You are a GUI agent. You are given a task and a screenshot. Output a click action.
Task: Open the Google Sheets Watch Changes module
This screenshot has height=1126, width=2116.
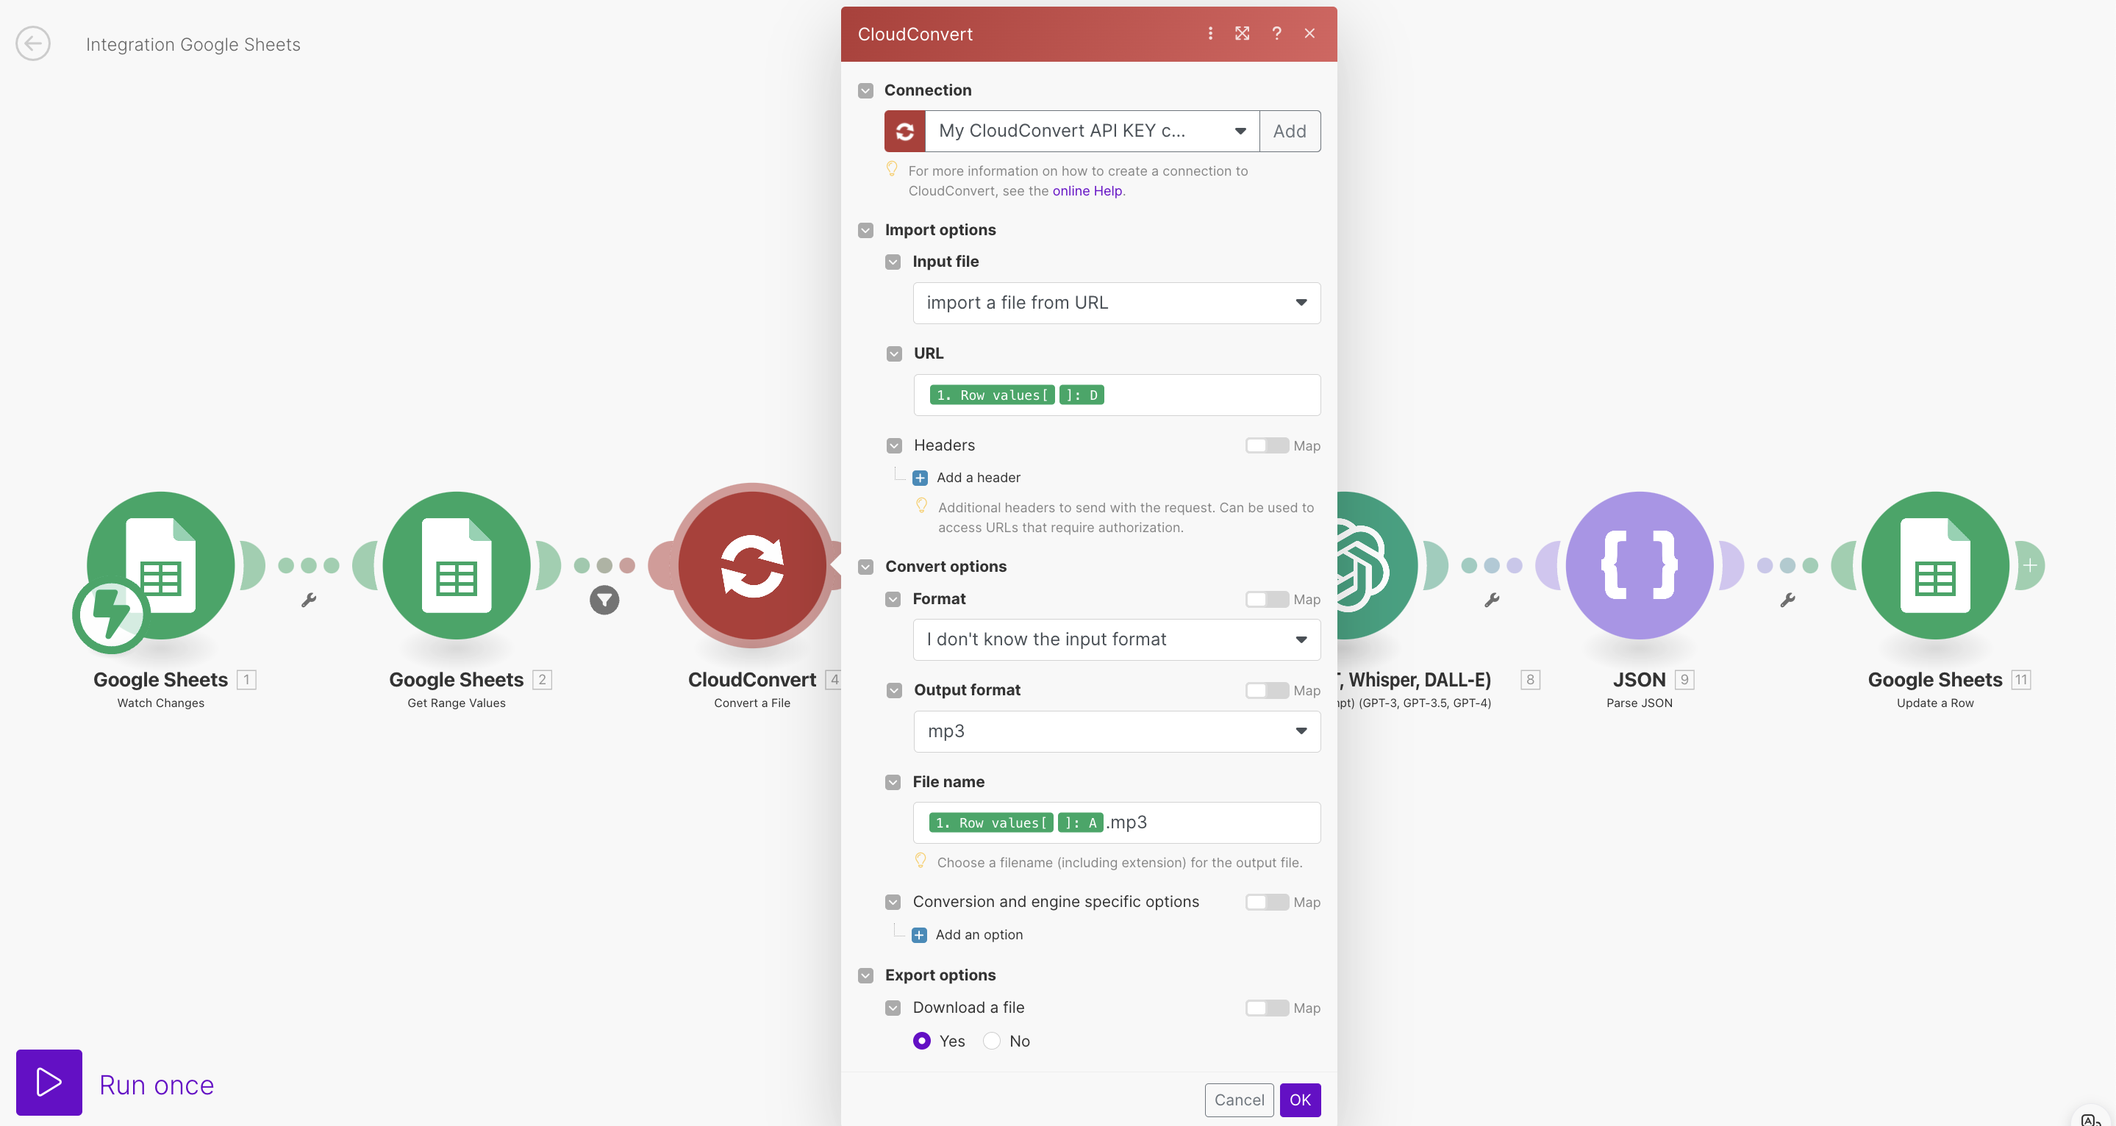[161, 565]
